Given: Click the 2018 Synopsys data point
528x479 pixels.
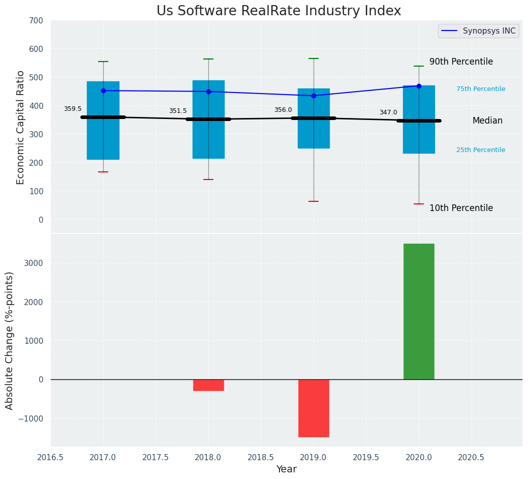Looking at the screenshot, I should pos(208,92).
